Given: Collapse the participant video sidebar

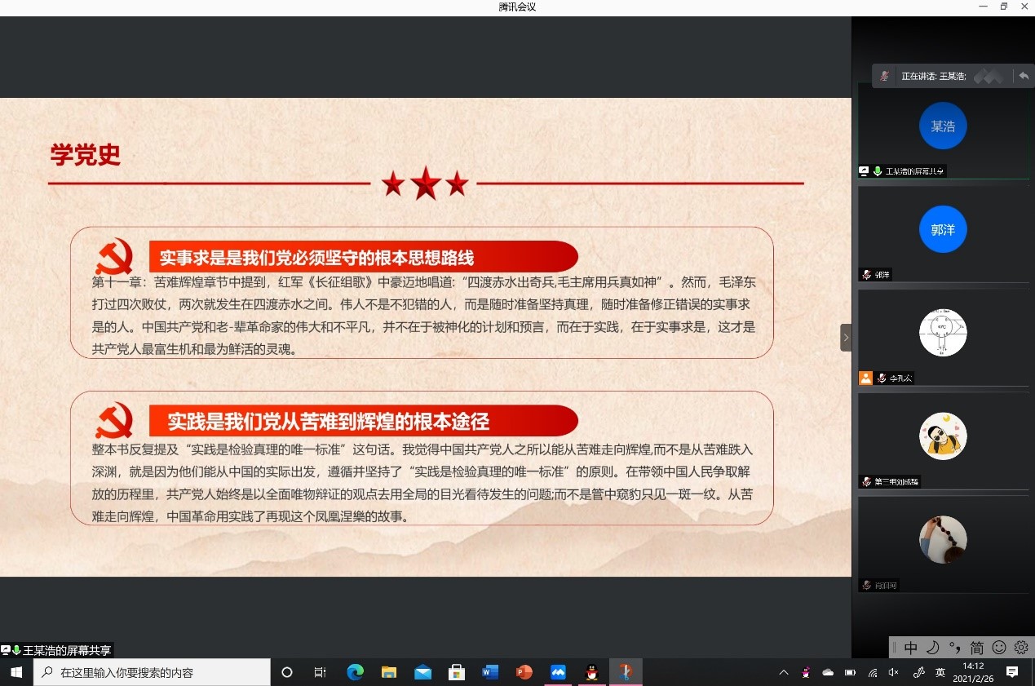Looking at the screenshot, I should 846,337.
